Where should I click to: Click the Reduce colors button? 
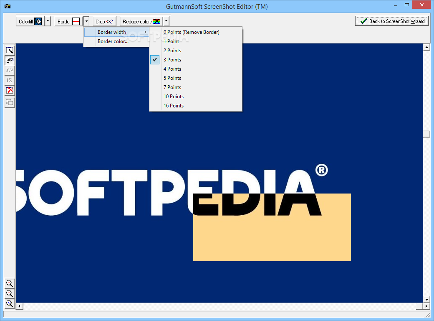click(x=141, y=21)
